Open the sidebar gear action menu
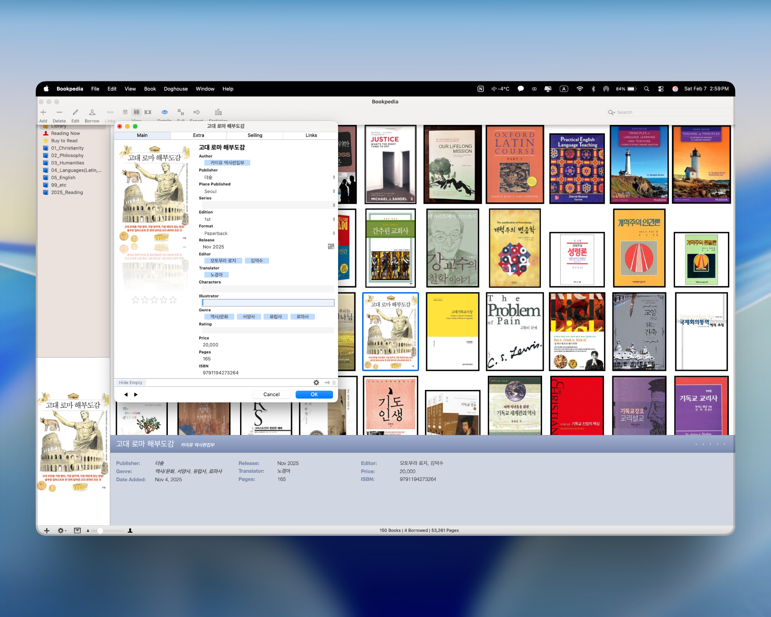The height and width of the screenshot is (617, 771). 61,531
